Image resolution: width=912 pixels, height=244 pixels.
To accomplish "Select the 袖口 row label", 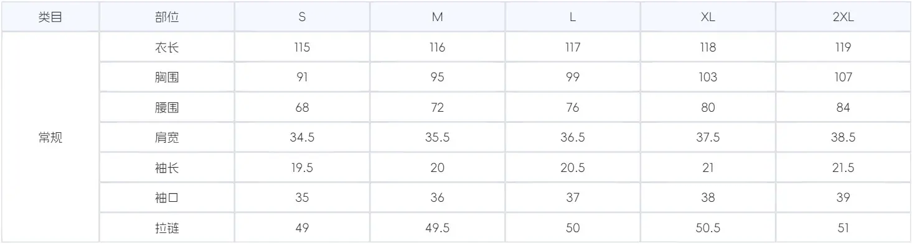I will click(167, 198).
